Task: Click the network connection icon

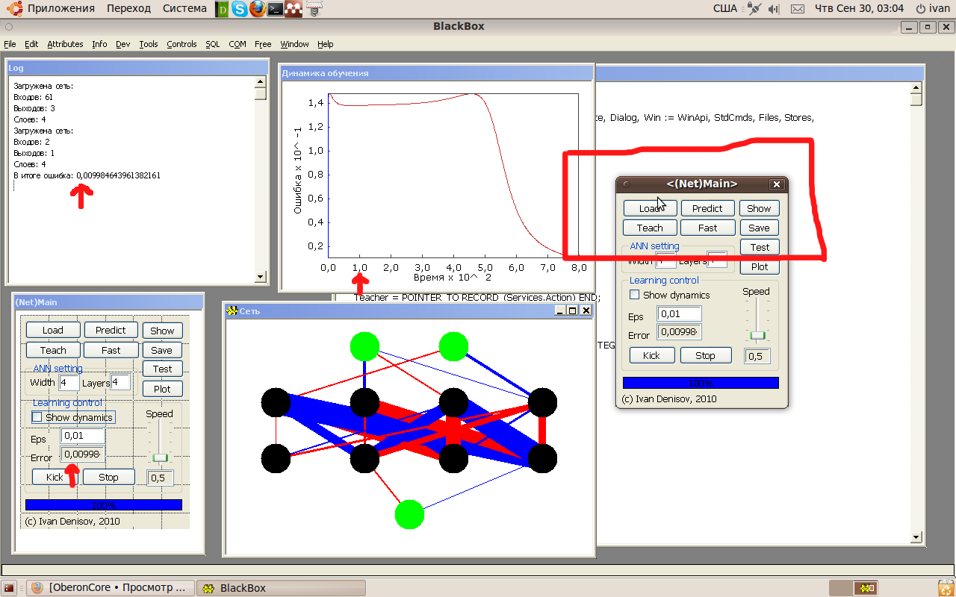Action: point(754,9)
